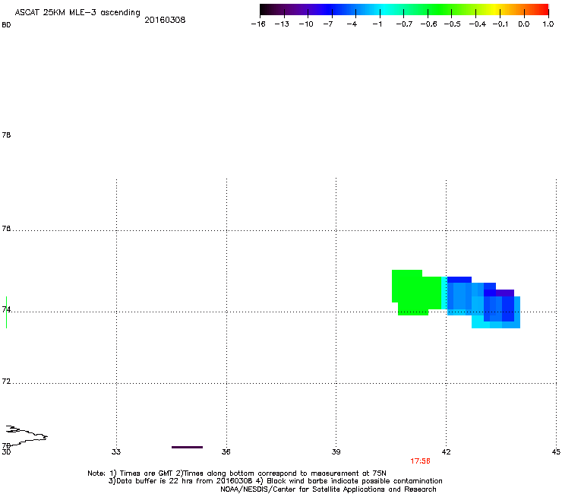Viewport: 562px width, 494px height.
Task: Click the 0.0 colorbar label
Action: tap(524, 24)
